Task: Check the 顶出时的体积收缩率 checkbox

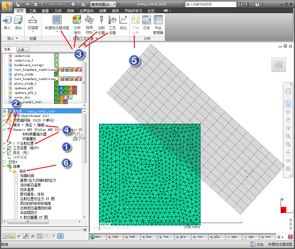Action: tap(16, 203)
